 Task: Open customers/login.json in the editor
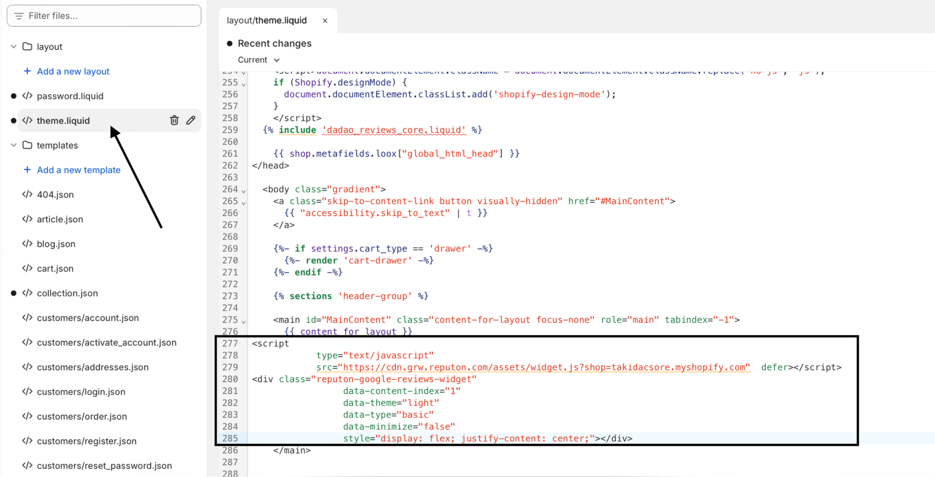[x=81, y=392]
